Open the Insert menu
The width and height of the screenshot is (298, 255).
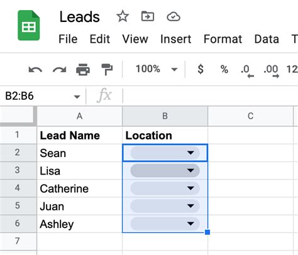tap(175, 39)
